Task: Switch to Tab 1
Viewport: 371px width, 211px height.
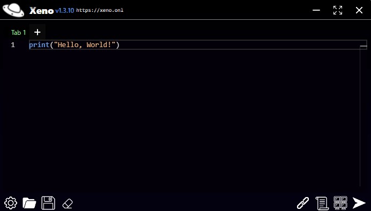Action: [18, 32]
